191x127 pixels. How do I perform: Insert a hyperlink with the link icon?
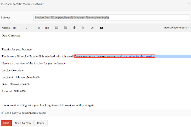coord(92,28)
